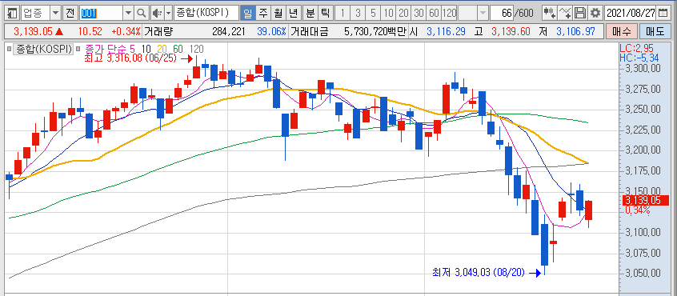Click the open price 3,116.29
Screen dimensions: 677x296
point(446,31)
